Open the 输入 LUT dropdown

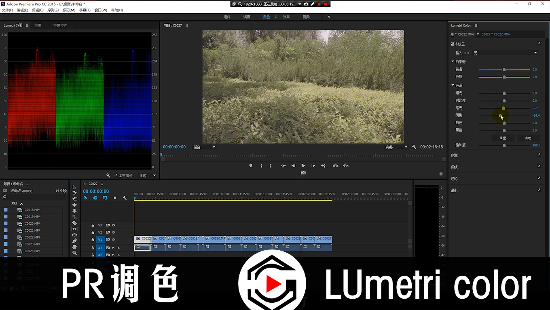505,53
